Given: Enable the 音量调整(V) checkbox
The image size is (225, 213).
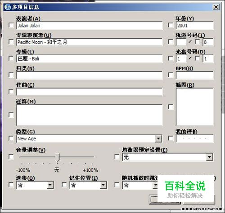Looking at the screenshot, I should pyautogui.click(x=11, y=157).
